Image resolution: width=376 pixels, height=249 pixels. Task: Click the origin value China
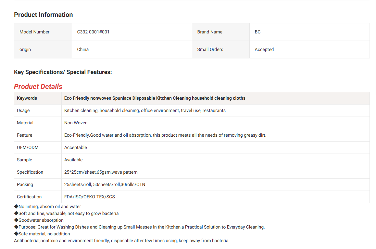(x=83, y=49)
